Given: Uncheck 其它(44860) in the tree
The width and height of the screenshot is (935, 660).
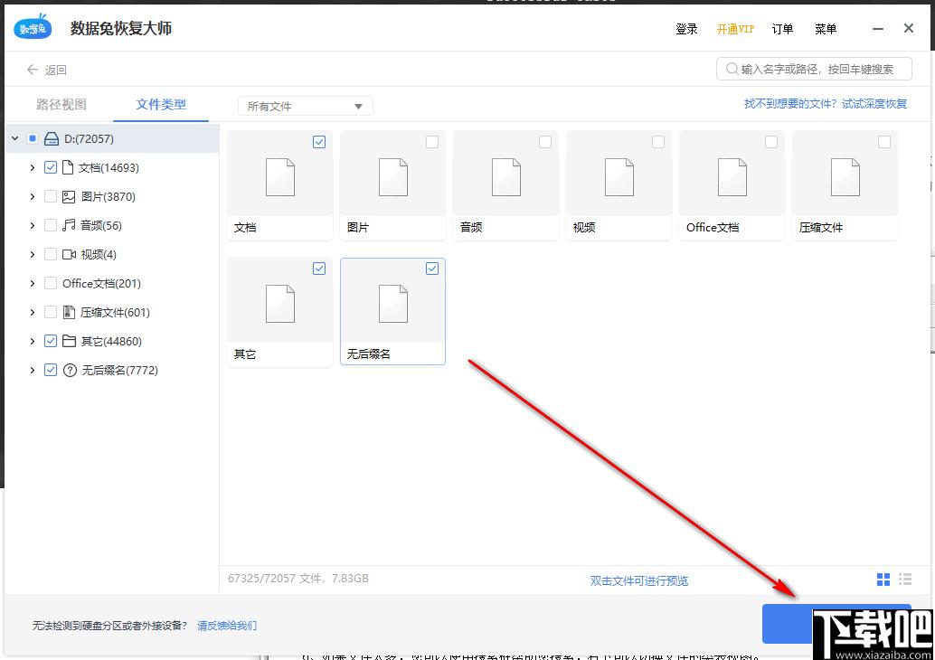Looking at the screenshot, I should point(51,341).
